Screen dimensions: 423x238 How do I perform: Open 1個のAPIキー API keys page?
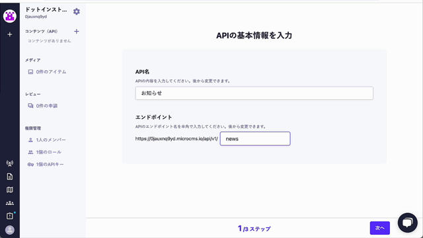(x=46, y=165)
